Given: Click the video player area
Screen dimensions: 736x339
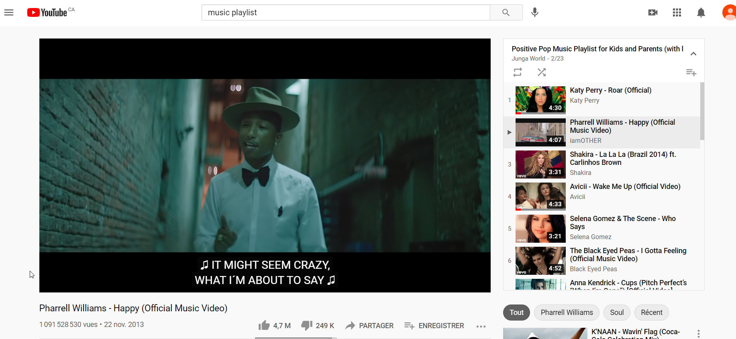Looking at the screenshot, I should pos(265,165).
